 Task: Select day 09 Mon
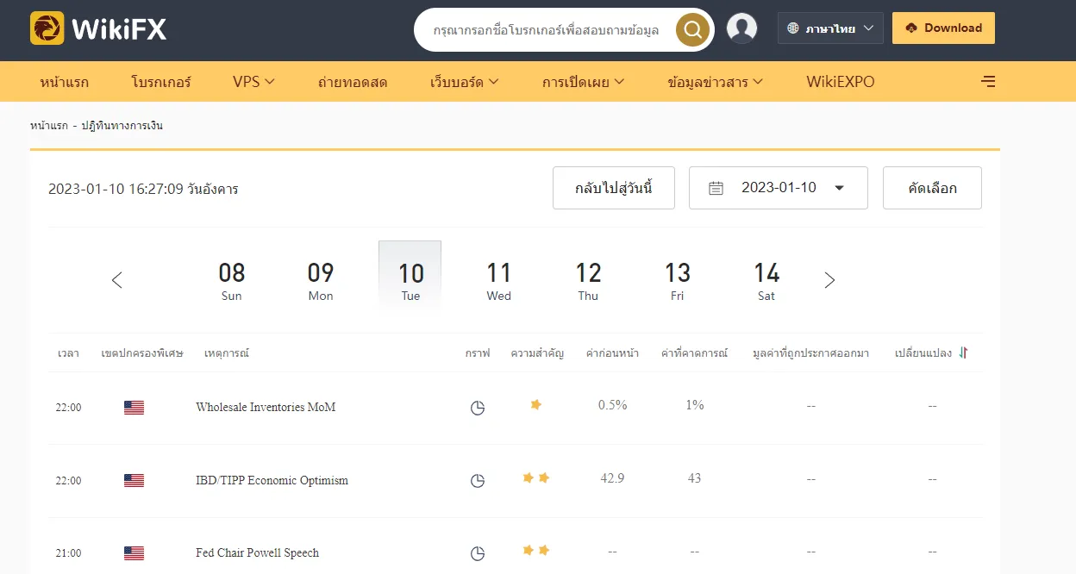click(x=321, y=280)
